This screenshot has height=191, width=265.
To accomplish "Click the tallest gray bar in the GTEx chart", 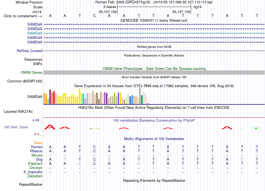I will pos(140,96).
